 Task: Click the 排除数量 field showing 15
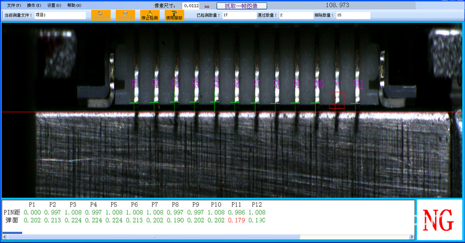(x=353, y=15)
